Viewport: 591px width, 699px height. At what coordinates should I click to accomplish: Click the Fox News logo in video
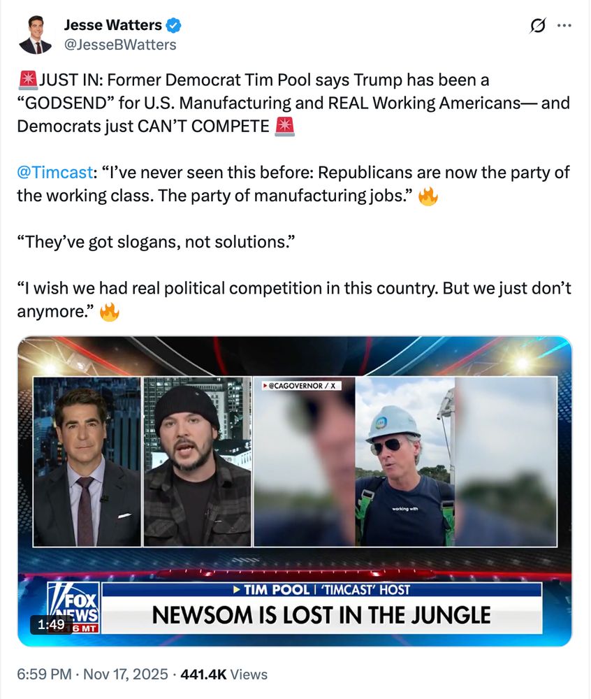[73, 607]
